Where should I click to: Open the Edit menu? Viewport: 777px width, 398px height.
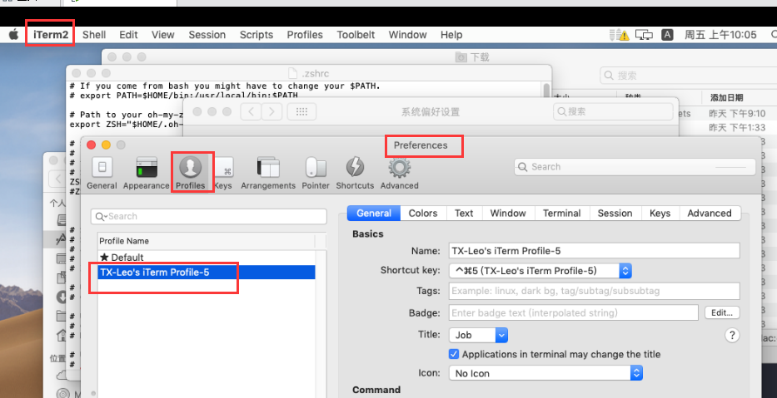[x=128, y=35]
